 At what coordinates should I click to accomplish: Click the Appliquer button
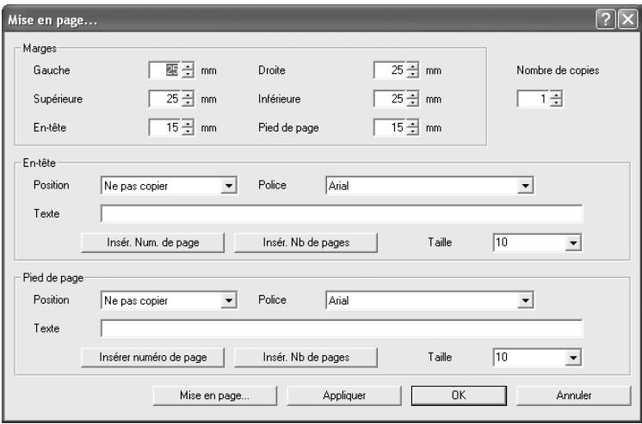pyautogui.click(x=344, y=396)
